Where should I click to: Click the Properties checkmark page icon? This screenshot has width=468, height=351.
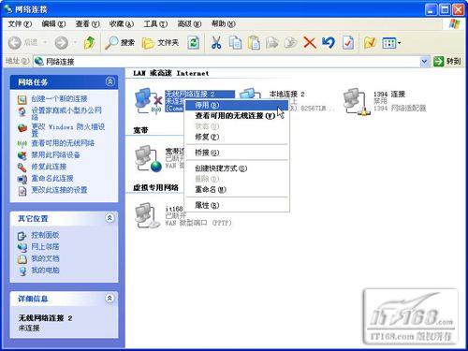pos(347,42)
